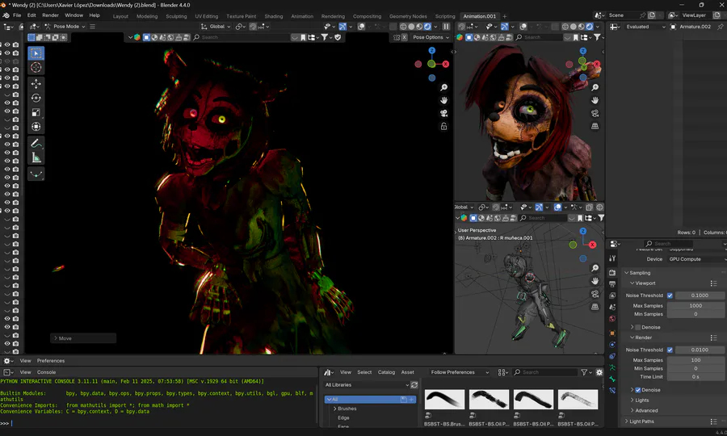Open the World properties tab
Viewport: 727px width, 436px height.
point(612,319)
